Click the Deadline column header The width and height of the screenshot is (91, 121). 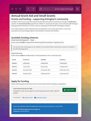click(x=43, y=60)
